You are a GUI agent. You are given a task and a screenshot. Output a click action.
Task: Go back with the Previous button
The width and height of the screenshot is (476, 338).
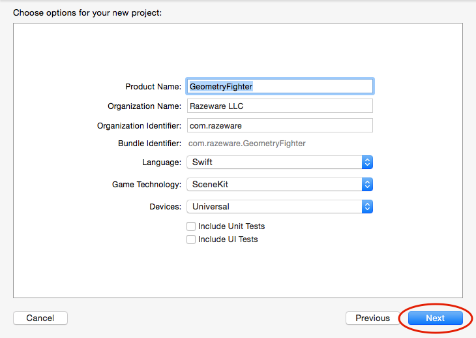[372, 318]
